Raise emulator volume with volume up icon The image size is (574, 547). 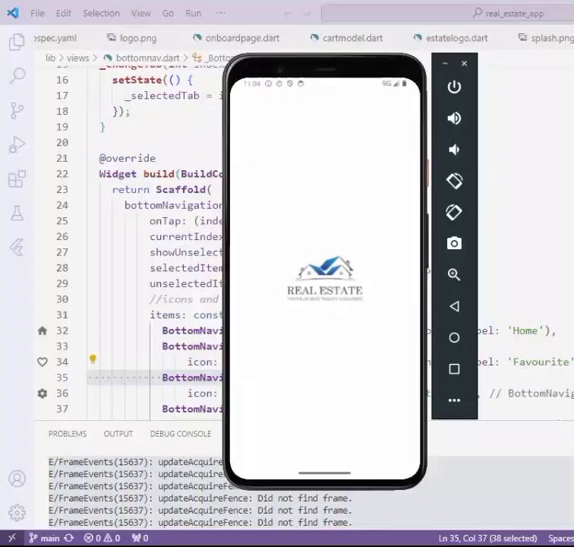click(x=454, y=118)
